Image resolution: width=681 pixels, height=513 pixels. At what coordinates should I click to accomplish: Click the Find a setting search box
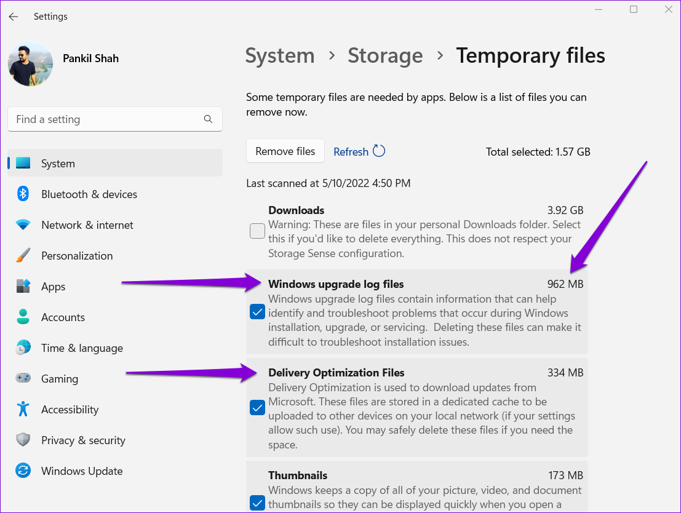pos(114,119)
